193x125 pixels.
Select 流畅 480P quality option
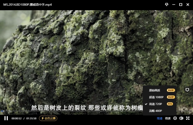tap(160, 111)
